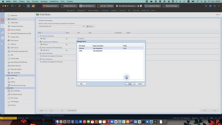Screen dimensions: 222x125
Task: Click the Reset button at page bottom
Action: 214,110
